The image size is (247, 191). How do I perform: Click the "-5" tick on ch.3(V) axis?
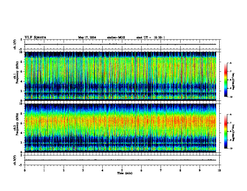pos(21,165)
